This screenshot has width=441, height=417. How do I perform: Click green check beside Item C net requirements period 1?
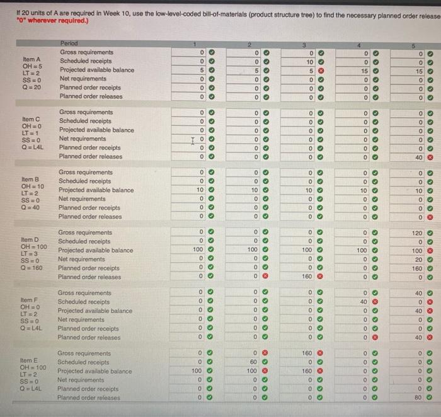[x=212, y=139]
